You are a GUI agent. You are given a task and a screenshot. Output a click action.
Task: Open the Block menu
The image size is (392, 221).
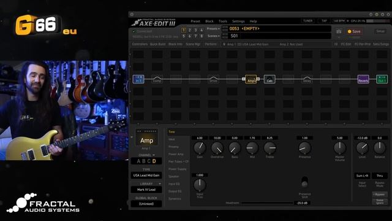(209, 21)
